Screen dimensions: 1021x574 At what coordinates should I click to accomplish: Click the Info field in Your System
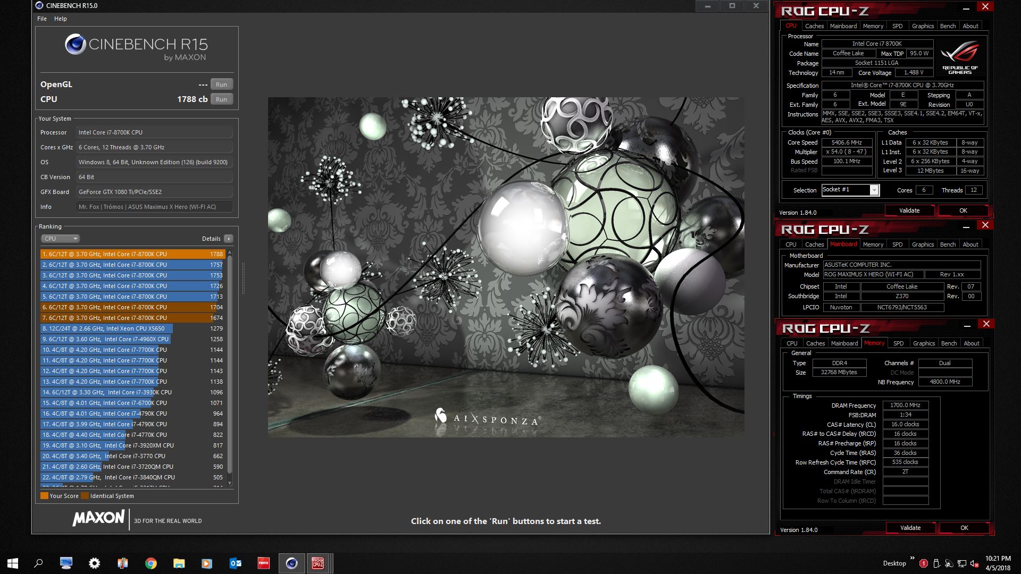pos(155,207)
